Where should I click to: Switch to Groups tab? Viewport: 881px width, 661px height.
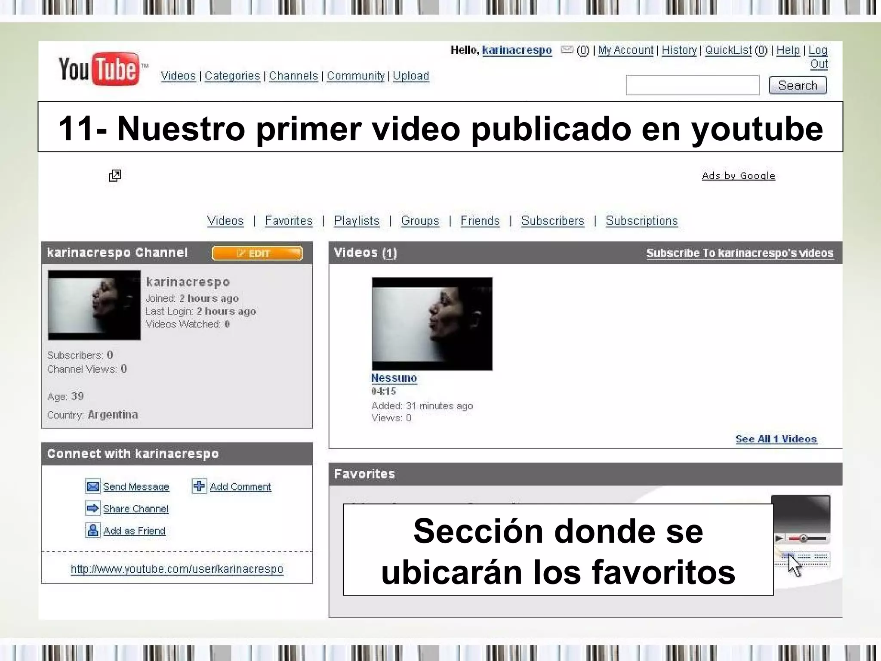coord(420,221)
